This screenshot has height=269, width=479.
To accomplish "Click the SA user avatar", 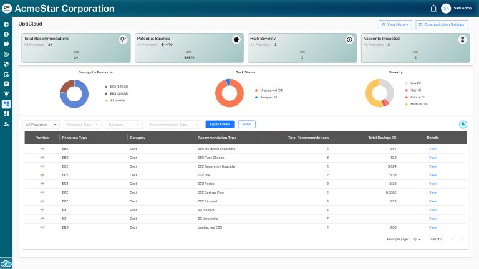I will (x=446, y=8).
